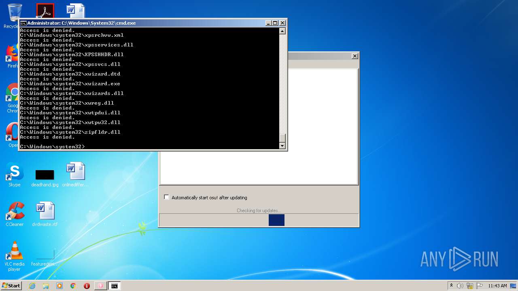Click the updater progress bar

[259, 220]
